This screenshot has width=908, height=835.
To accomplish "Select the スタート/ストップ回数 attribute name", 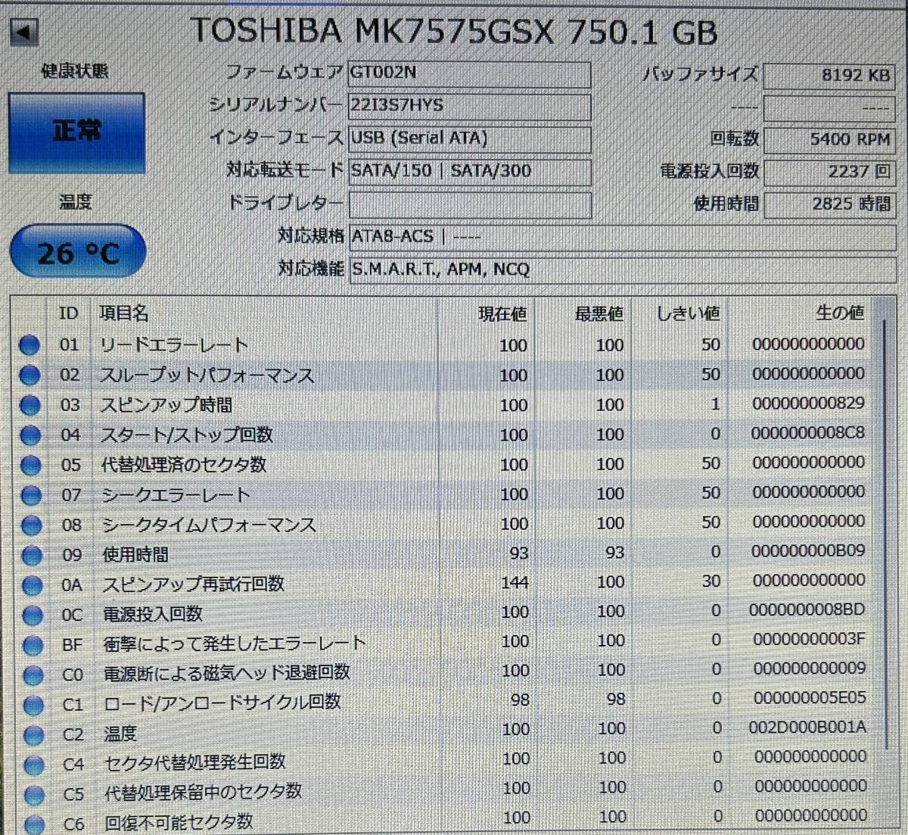I will point(187,435).
